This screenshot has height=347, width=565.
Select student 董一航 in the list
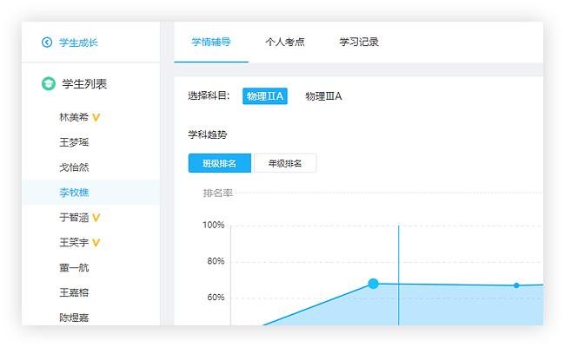[x=74, y=268]
